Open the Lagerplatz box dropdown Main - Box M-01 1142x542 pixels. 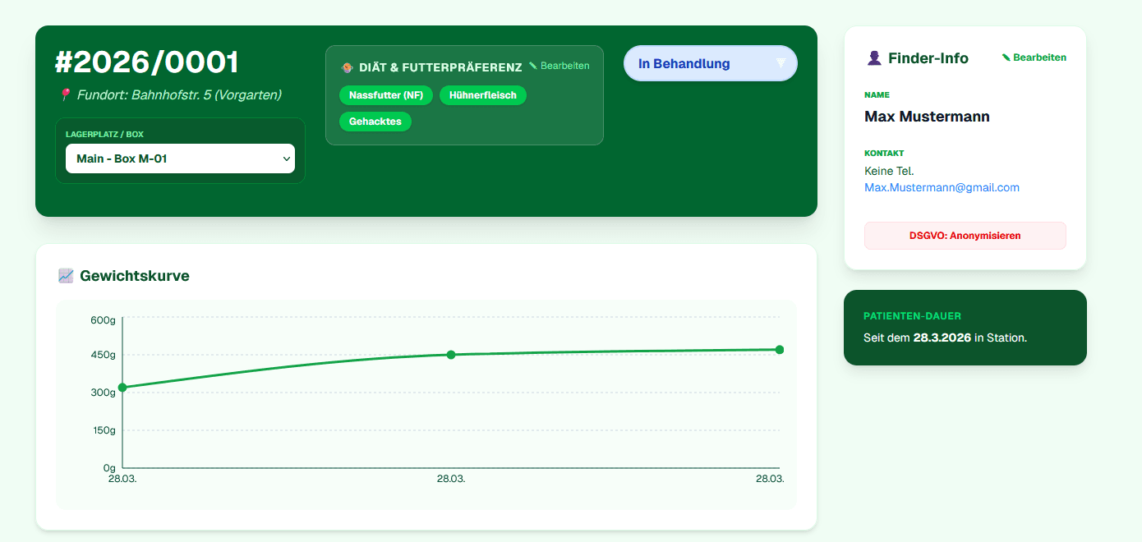point(180,158)
